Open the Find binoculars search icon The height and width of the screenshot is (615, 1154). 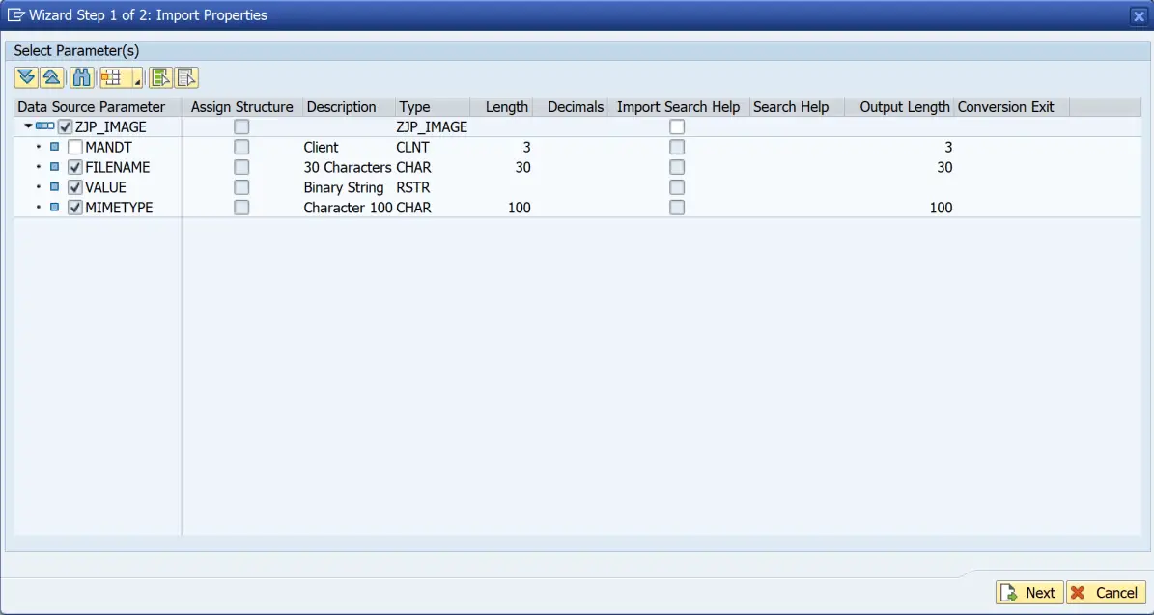pyautogui.click(x=81, y=76)
